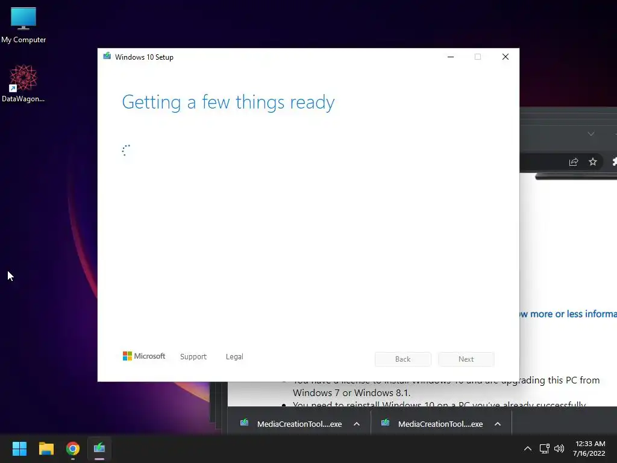Screen dimensions: 617x463
Task: Click the 'Getting a few things ready' heading
Action: click(228, 102)
